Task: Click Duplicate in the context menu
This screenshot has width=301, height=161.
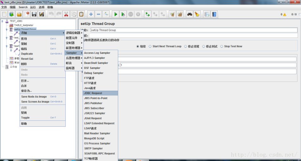Action: [42, 54]
